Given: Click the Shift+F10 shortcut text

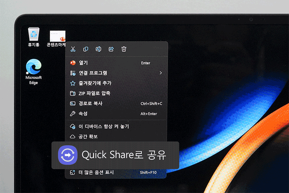Looking at the screenshot, I should (x=148, y=172).
